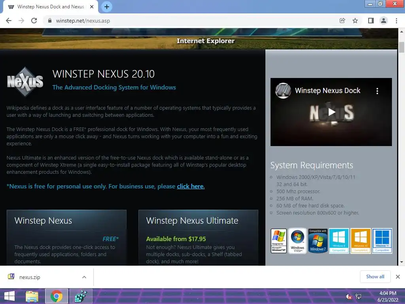The width and height of the screenshot is (405, 304).
Task: Follow the 'click here' business use link
Action: point(191,186)
